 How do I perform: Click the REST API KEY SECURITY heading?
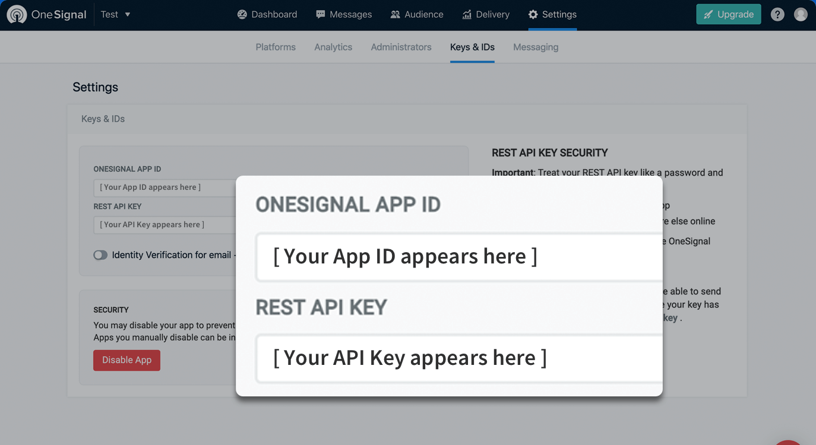[550, 153]
